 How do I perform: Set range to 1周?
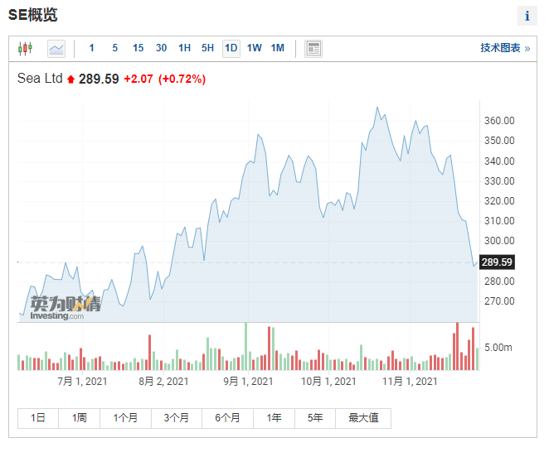(x=79, y=418)
